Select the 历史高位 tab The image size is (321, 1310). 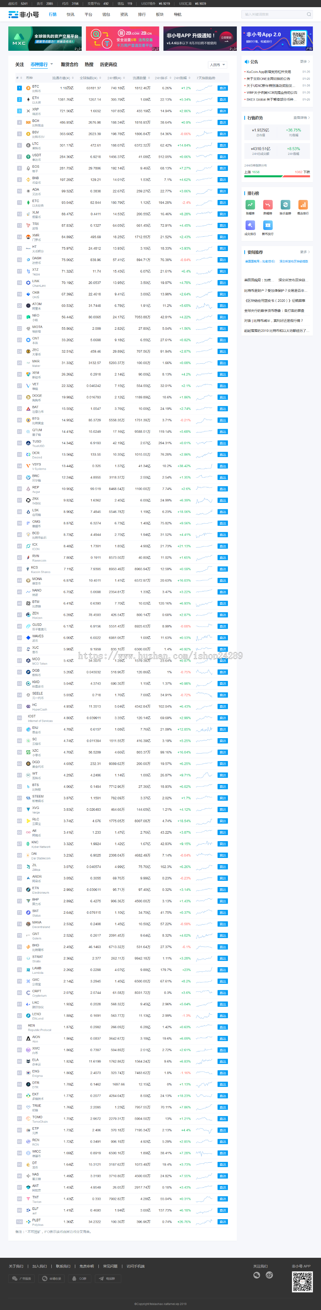pos(108,65)
